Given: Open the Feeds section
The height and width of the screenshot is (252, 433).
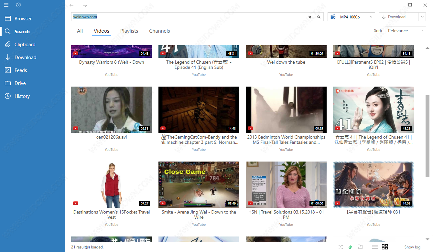Looking at the screenshot, I should click(x=32, y=70).
